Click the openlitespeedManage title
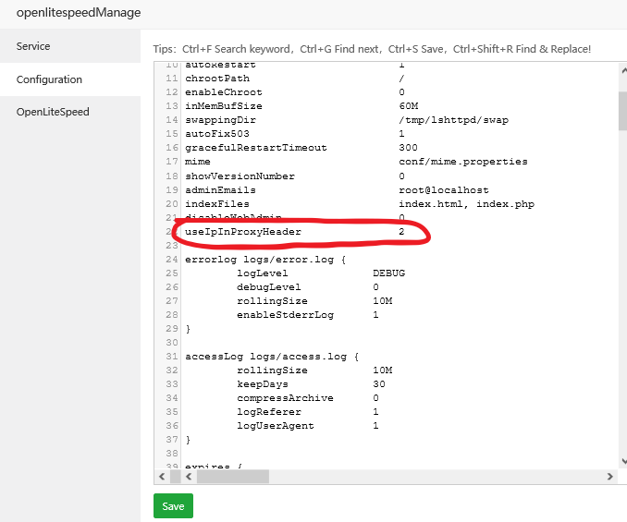627x522 pixels. [79, 12]
